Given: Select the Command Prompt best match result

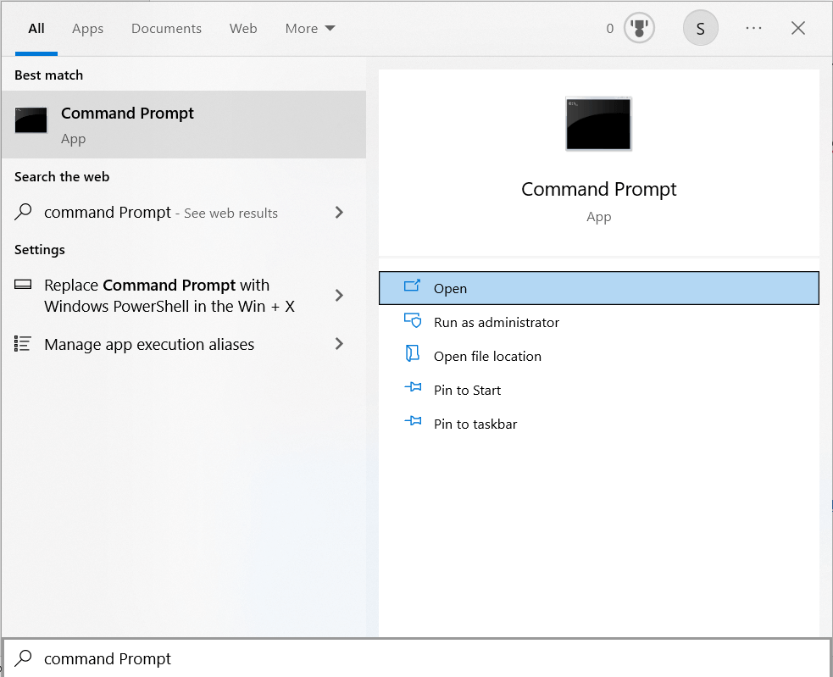Looking at the screenshot, I should click(x=184, y=125).
